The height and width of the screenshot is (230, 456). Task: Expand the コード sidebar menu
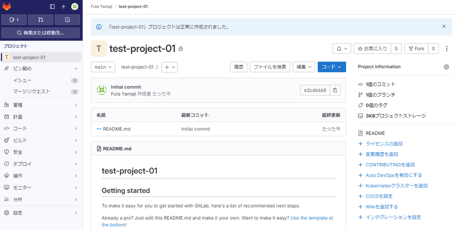point(41,128)
